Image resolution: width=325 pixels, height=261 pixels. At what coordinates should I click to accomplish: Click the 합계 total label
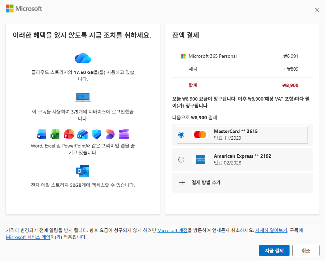click(193, 85)
